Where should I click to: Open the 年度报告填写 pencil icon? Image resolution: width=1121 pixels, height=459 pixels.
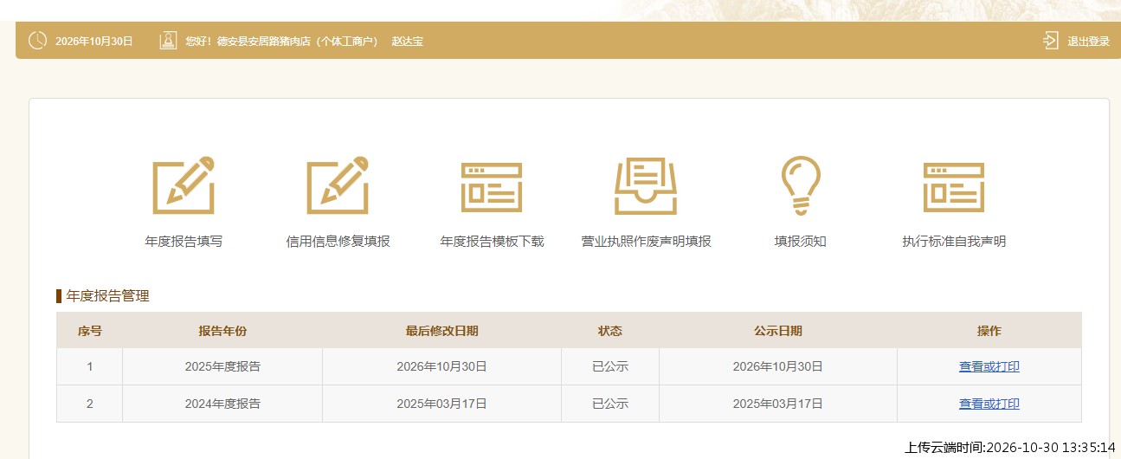(184, 185)
